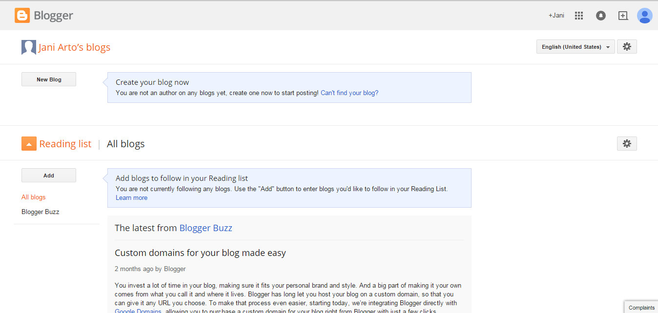Open the account avatar in header
658x313 pixels.
[x=645, y=16]
